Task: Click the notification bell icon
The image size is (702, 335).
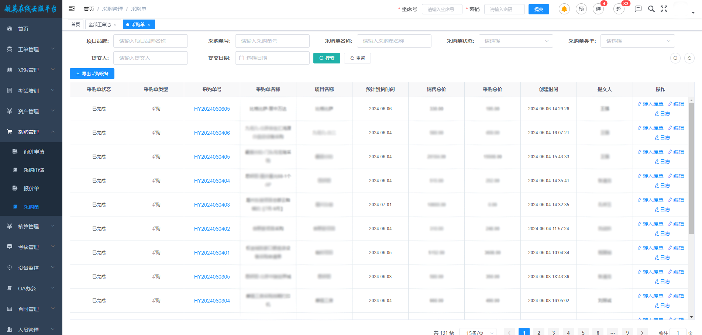Action: pos(564,9)
